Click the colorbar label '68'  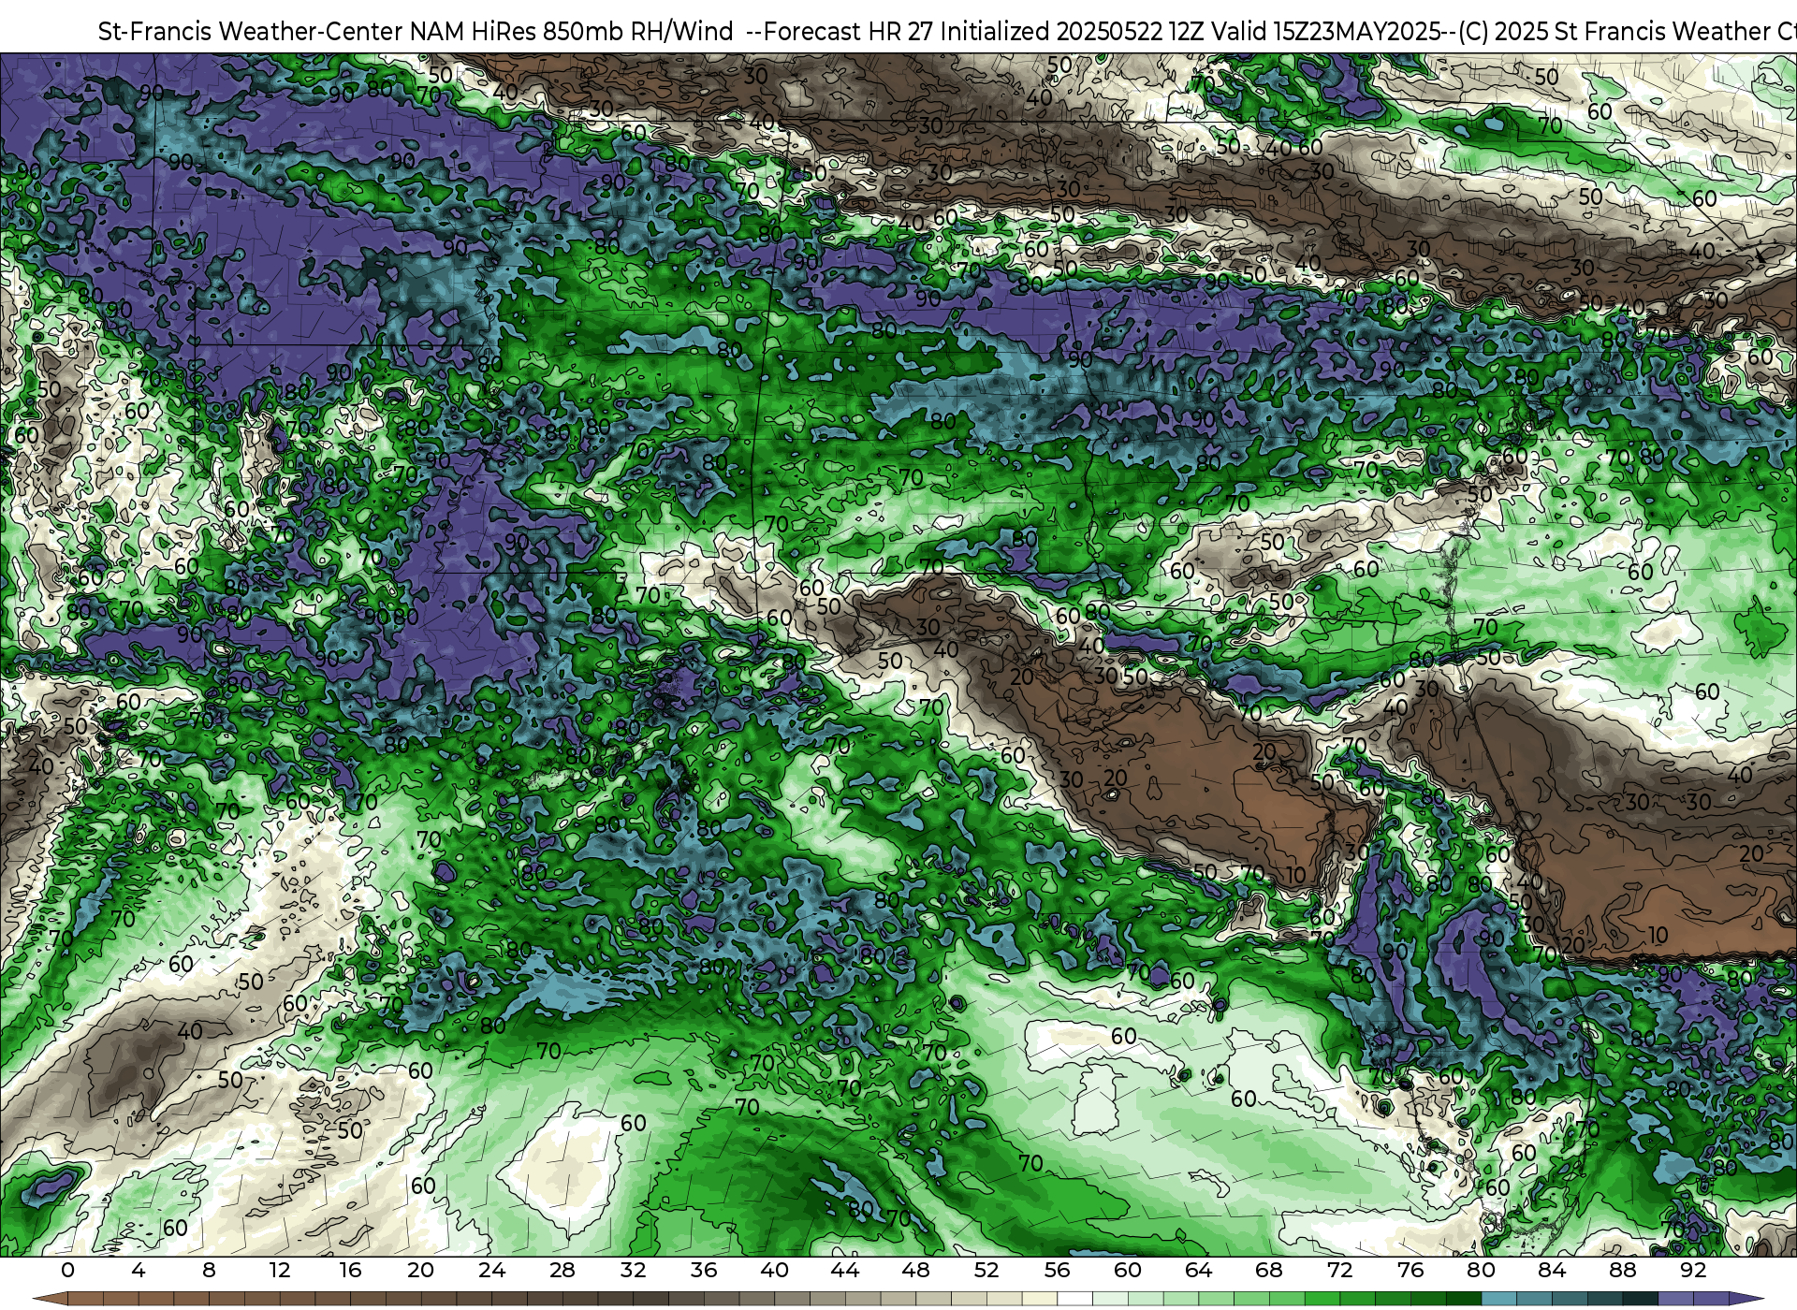click(x=1269, y=1270)
